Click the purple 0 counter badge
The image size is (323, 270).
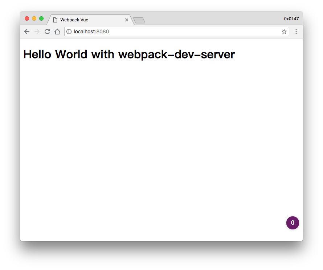tap(293, 223)
